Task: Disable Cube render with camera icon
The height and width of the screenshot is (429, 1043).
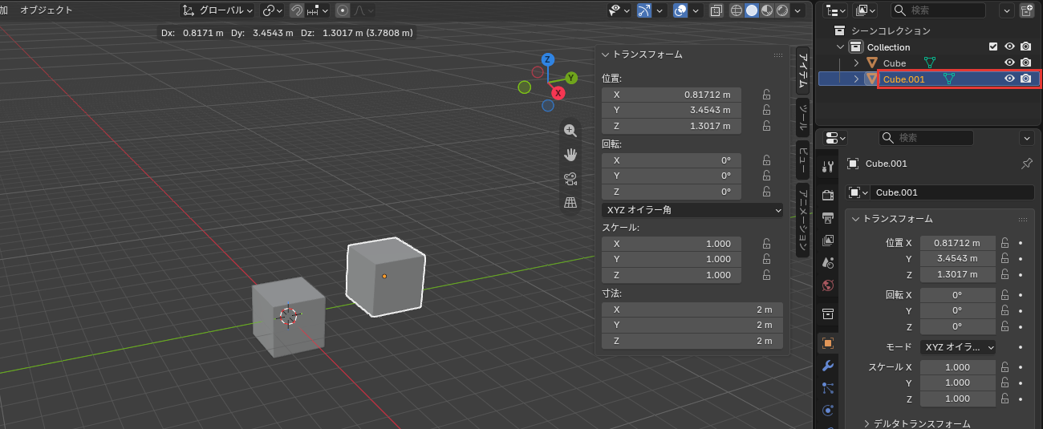Action: pos(1025,63)
